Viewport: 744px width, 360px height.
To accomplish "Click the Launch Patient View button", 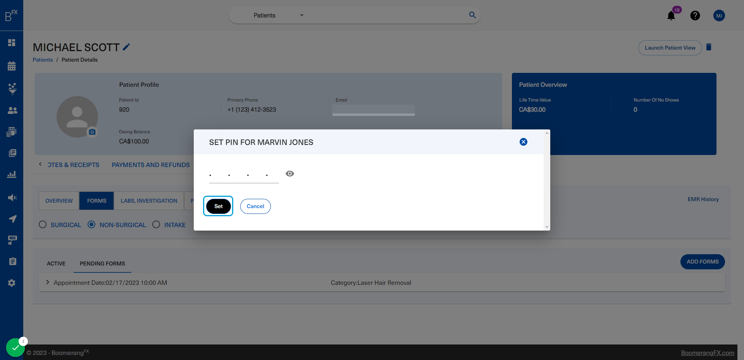I will [x=670, y=48].
